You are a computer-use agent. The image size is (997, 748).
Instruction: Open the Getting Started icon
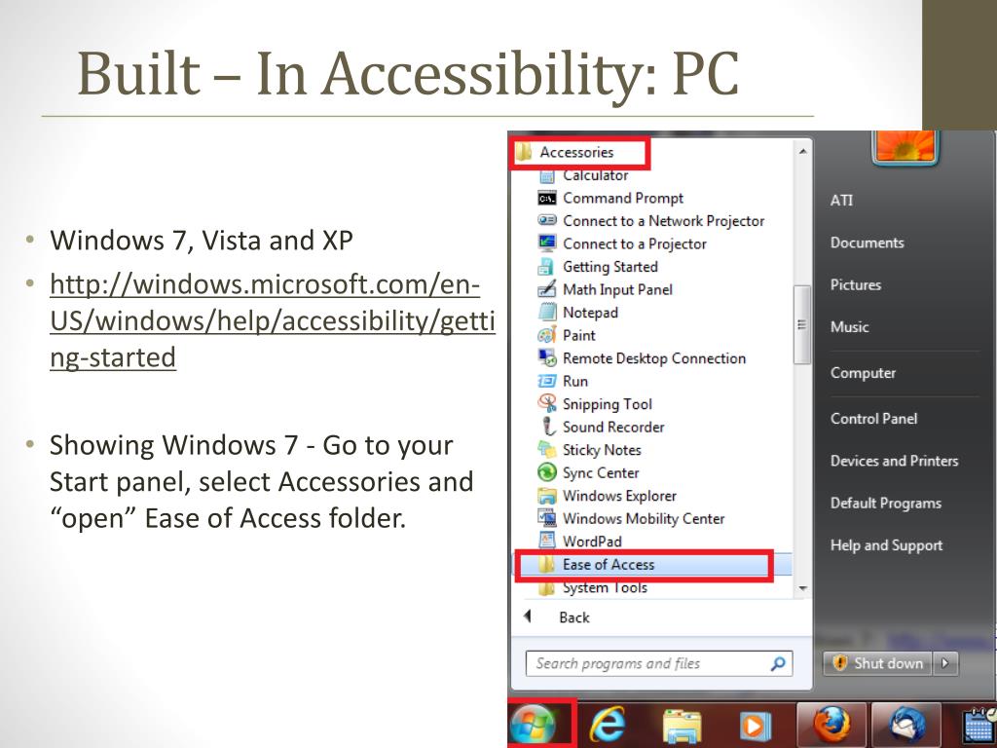point(546,267)
